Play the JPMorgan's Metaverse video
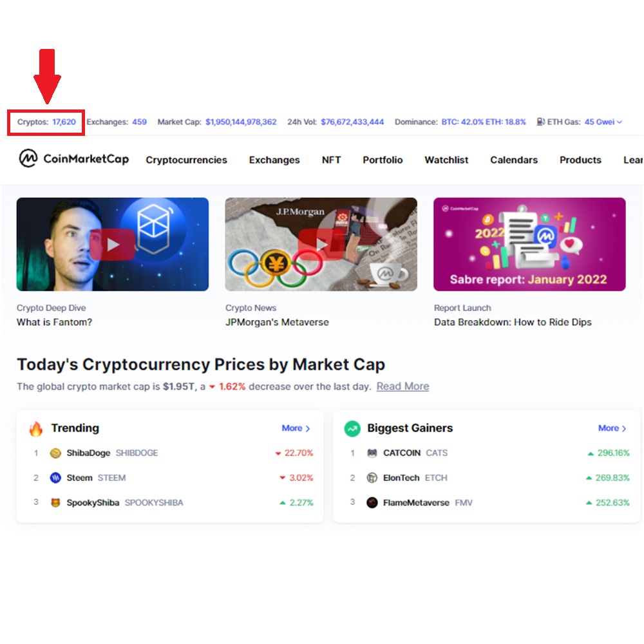This screenshot has height=644, width=644. pyautogui.click(x=321, y=244)
